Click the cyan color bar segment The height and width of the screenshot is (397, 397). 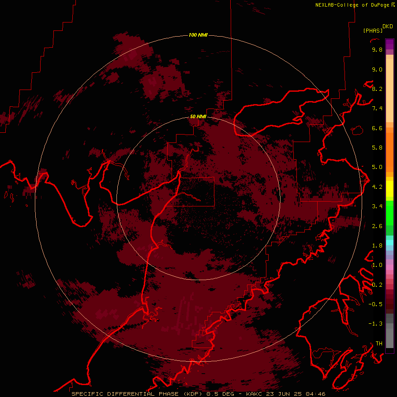tap(390, 243)
